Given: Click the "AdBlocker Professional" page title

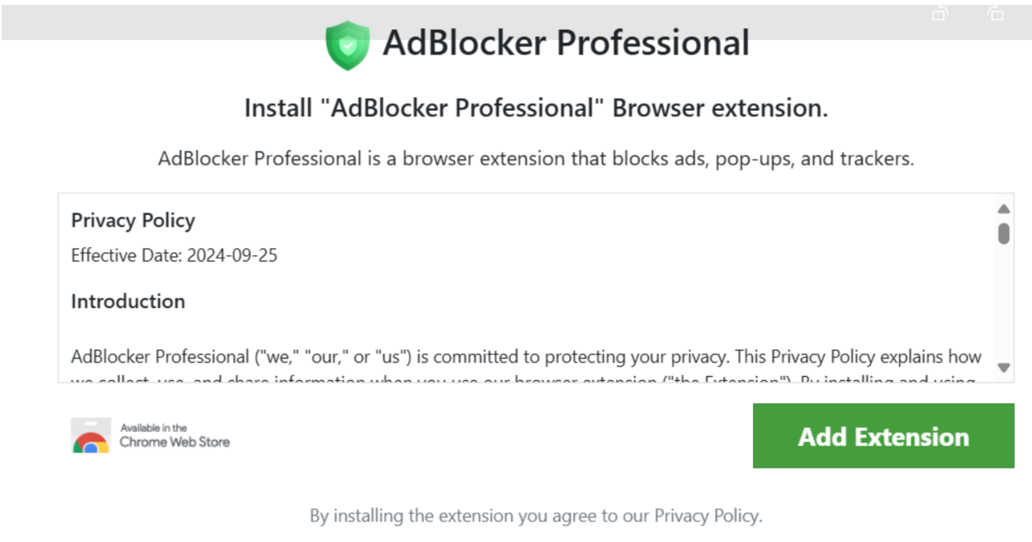Looking at the screenshot, I should 565,43.
